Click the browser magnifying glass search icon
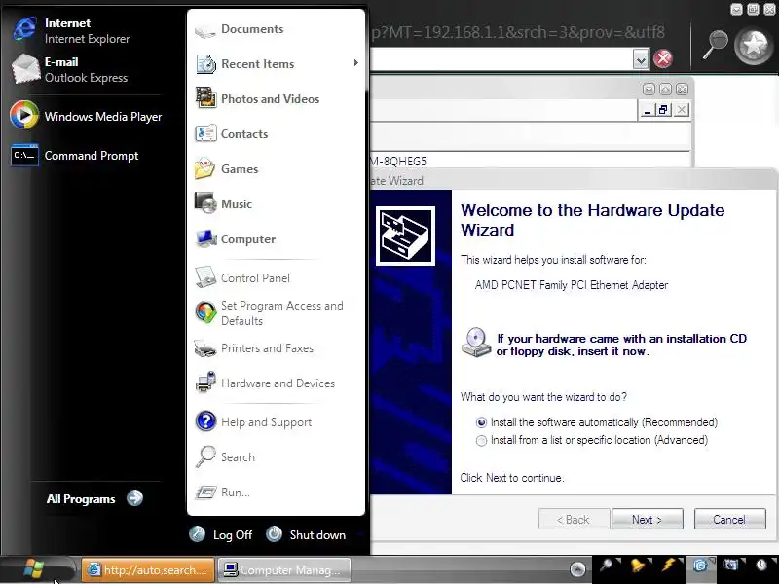The image size is (779, 584). [x=714, y=45]
